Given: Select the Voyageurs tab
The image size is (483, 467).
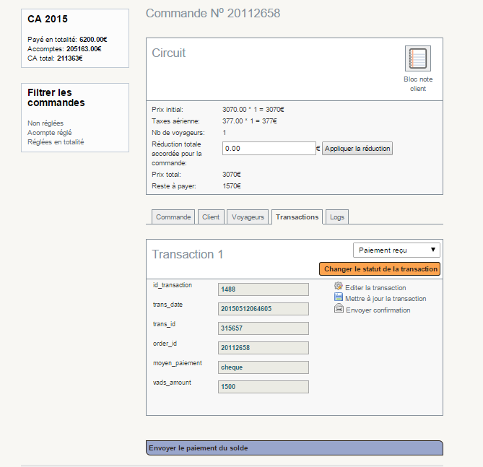Looking at the screenshot, I should tap(248, 217).
